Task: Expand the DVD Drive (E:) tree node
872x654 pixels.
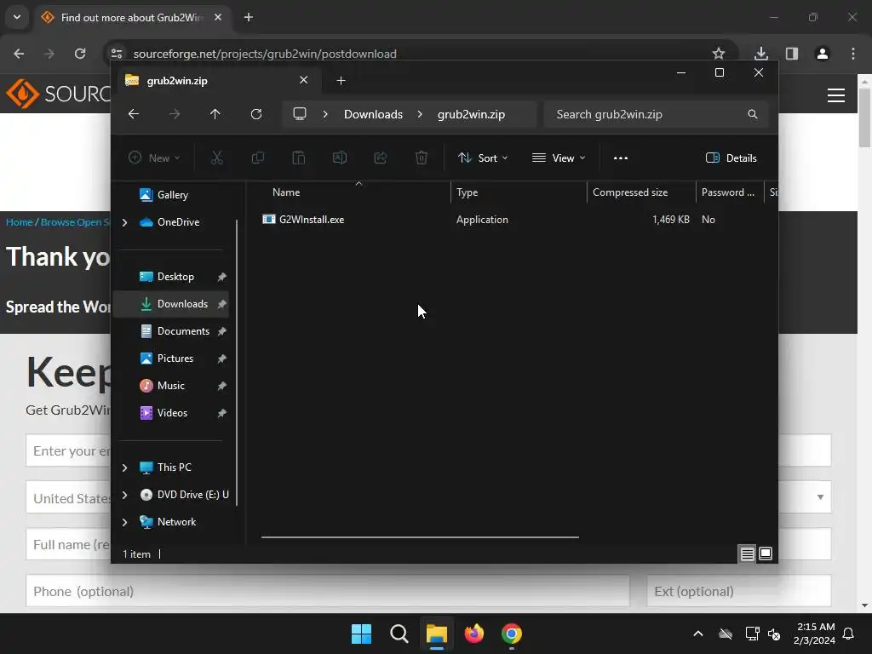Action: pos(124,495)
